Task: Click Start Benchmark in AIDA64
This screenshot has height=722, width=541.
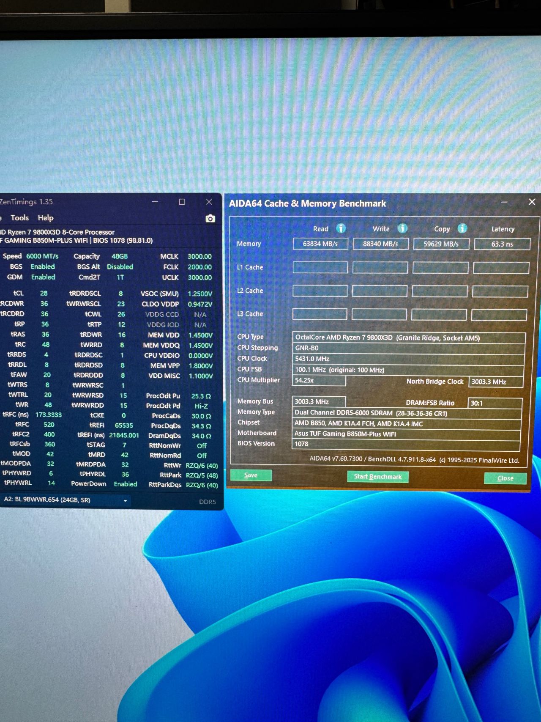Action: 378,477
